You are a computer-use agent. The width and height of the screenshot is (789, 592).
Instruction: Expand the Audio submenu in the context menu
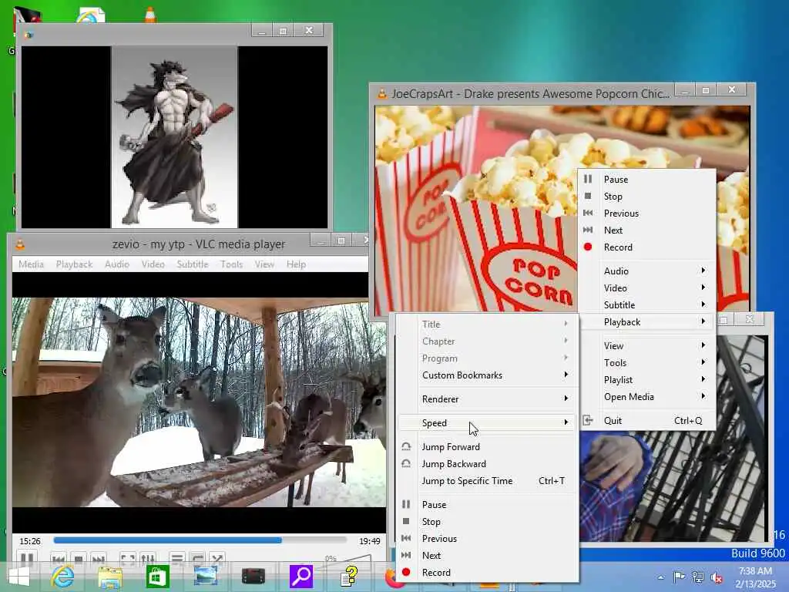coord(647,271)
